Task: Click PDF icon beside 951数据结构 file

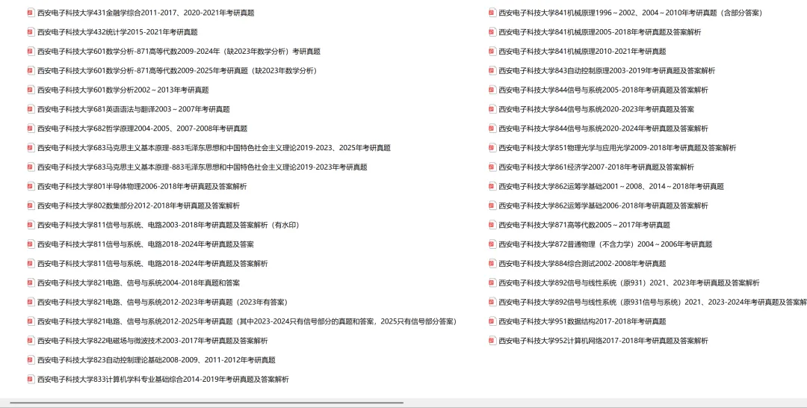Action: coord(492,321)
